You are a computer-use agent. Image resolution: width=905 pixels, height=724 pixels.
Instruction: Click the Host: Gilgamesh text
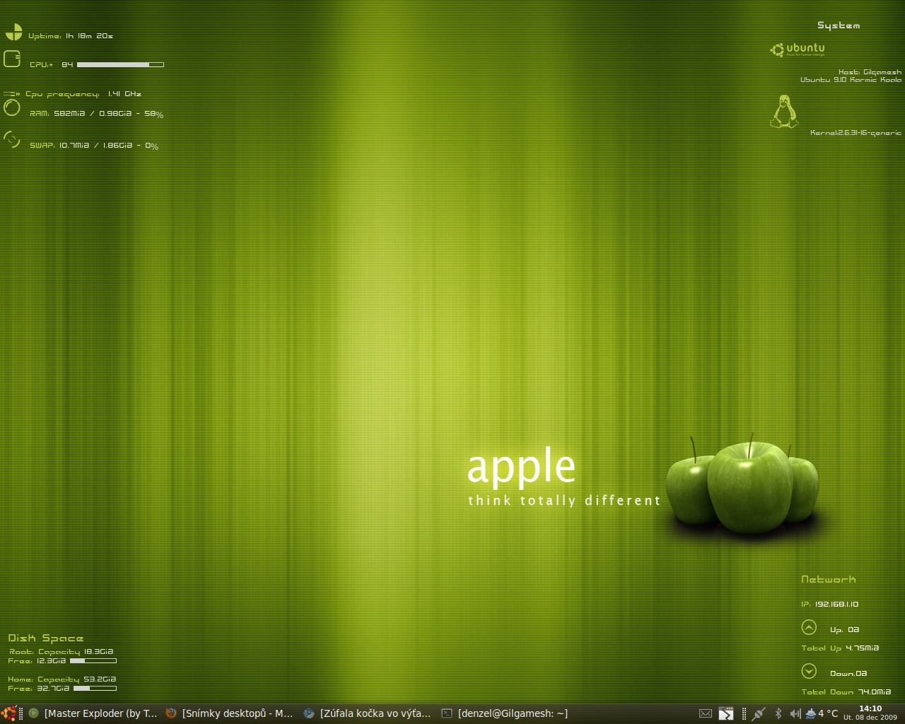tap(870, 72)
